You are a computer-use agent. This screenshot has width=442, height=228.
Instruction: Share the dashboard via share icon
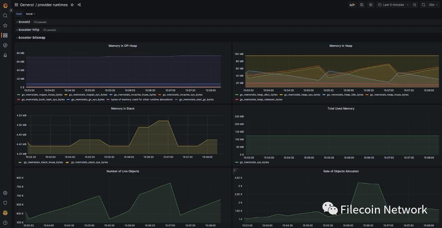tap(79, 5)
